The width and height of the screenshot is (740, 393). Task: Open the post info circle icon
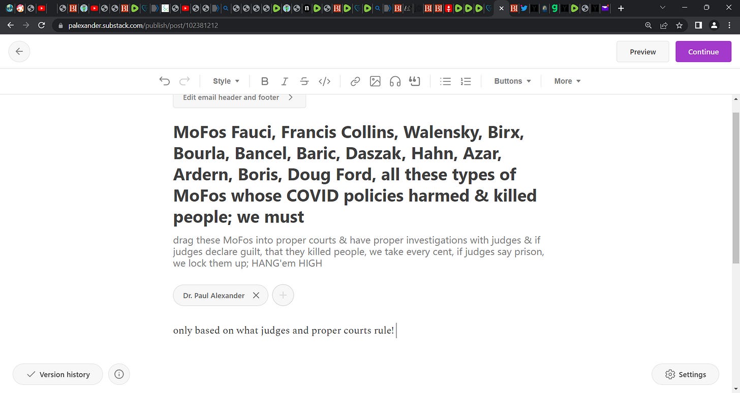(119, 374)
